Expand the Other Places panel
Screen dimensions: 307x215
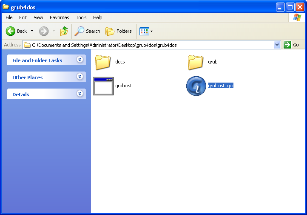pos(80,77)
